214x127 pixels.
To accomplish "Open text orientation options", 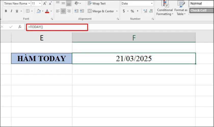I will coord(77,3).
